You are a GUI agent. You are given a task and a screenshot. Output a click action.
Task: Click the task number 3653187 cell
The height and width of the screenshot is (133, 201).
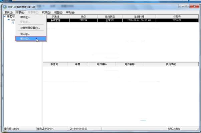click(x=177, y=20)
